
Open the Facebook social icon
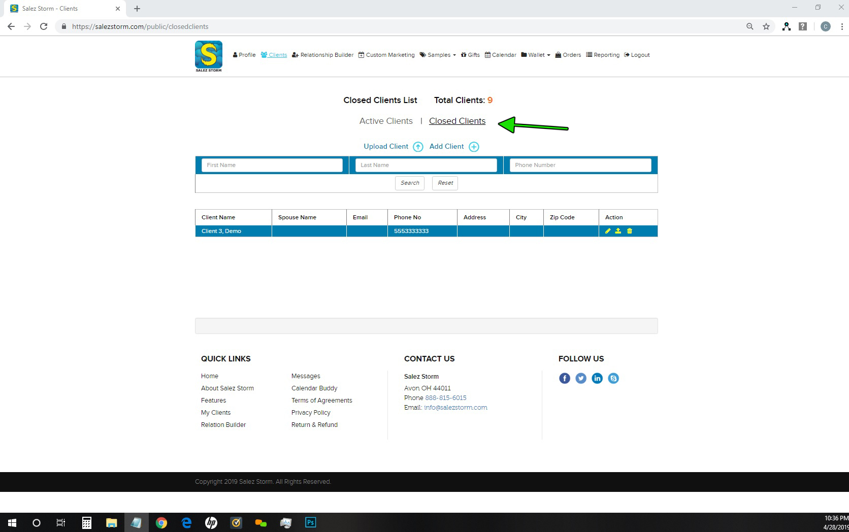[x=565, y=378]
